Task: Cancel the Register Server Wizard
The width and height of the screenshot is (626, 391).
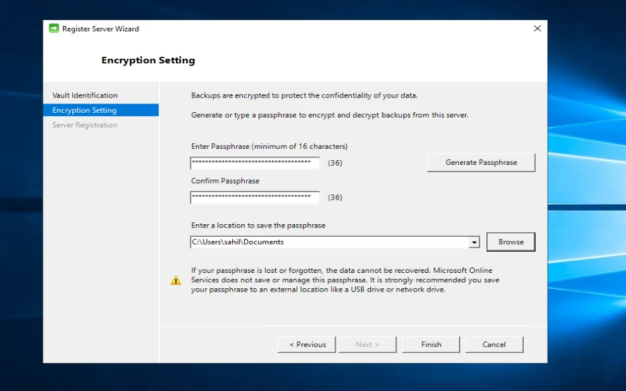Action: coord(494,344)
